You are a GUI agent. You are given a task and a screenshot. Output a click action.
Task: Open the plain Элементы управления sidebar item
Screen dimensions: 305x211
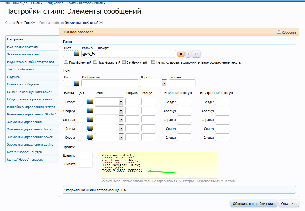[x=32, y=122]
